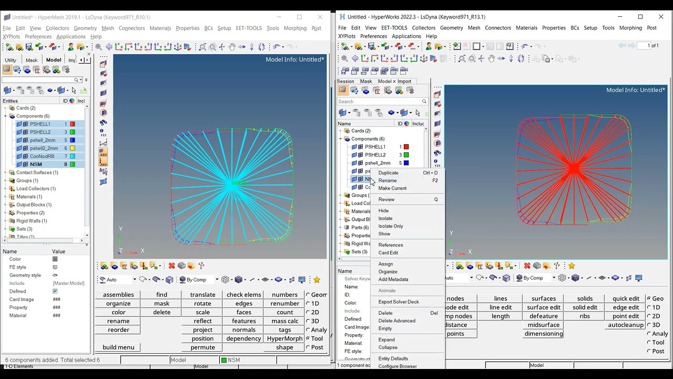Collapse Components (6) folder in HyperMesh 2019 tree
Viewport: 673px width, 379px height.
coord(5,116)
